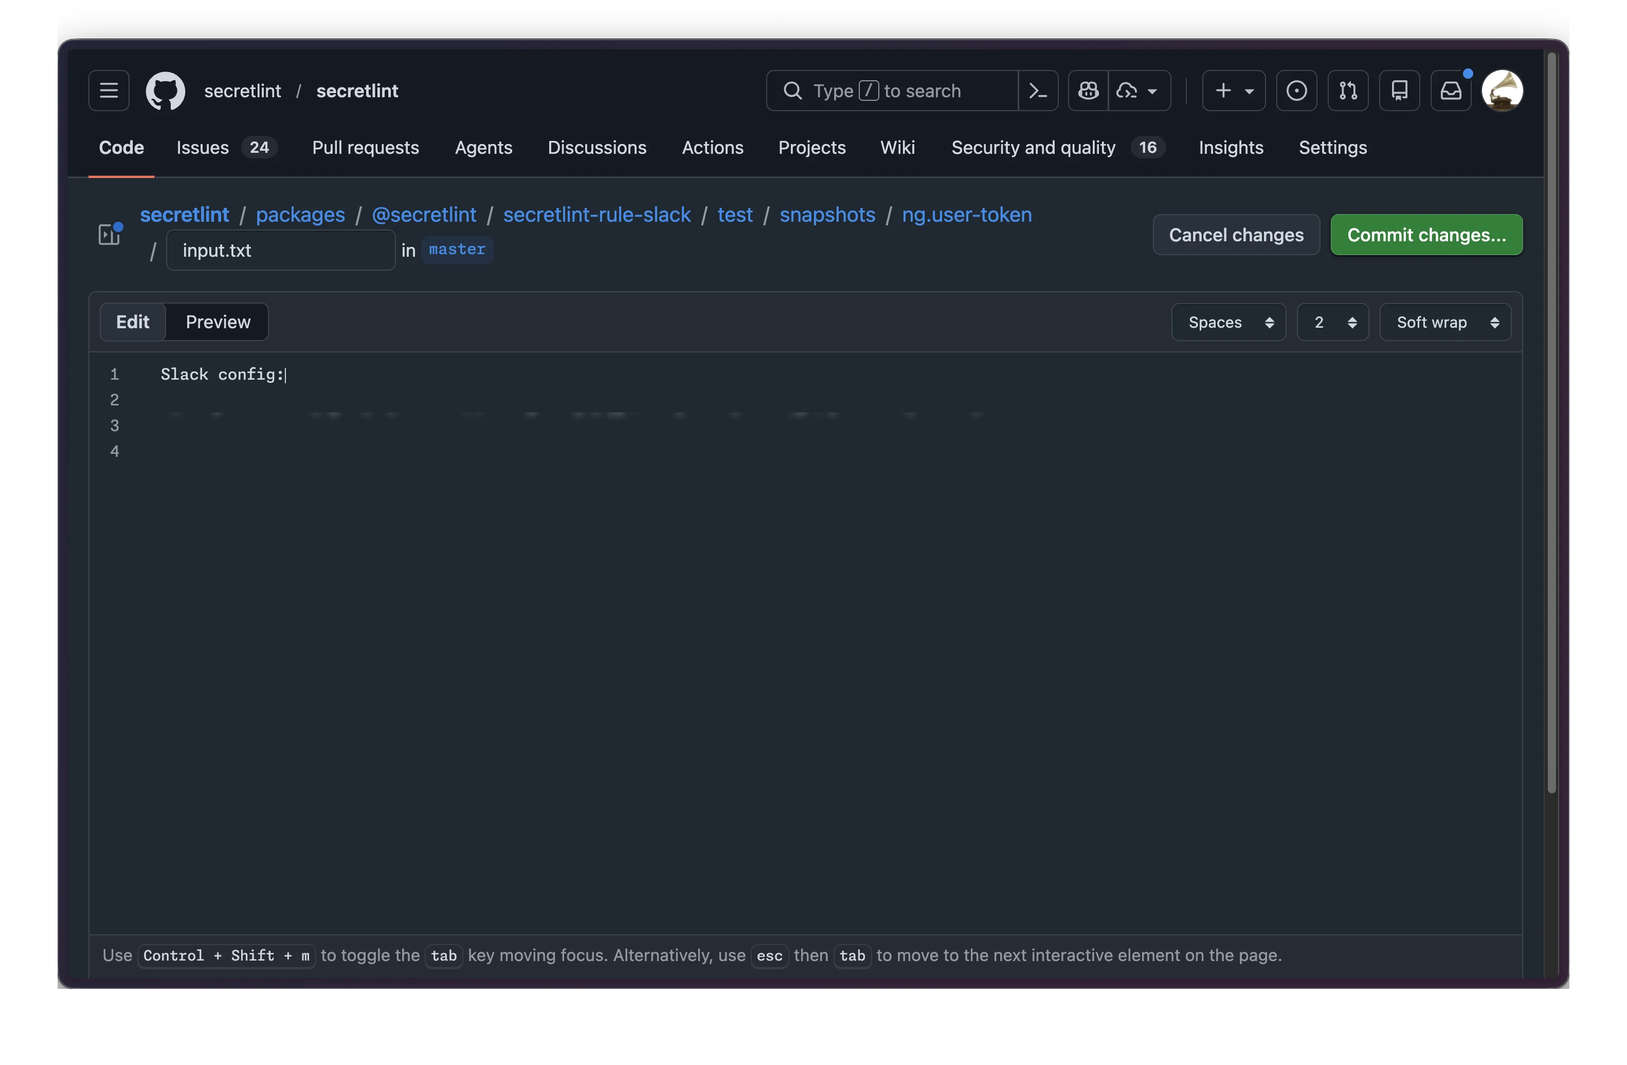Viewport: 1627px width, 1065px height.
Task: Open the notifications inbox icon
Action: (x=1451, y=90)
